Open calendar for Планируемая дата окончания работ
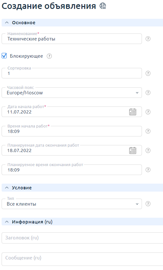163x270 pixels. 133,150
